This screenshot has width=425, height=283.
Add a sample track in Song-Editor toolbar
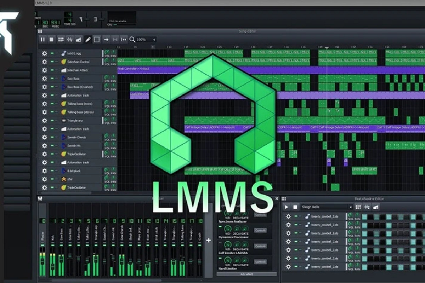[70, 40]
